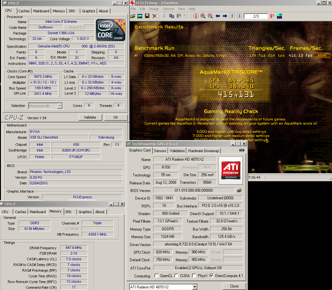The height and width of the screenshot is (290, 332).
Task: Click the ATI Radeon logo in GPU-Z
Action: [x=231, y=170]
